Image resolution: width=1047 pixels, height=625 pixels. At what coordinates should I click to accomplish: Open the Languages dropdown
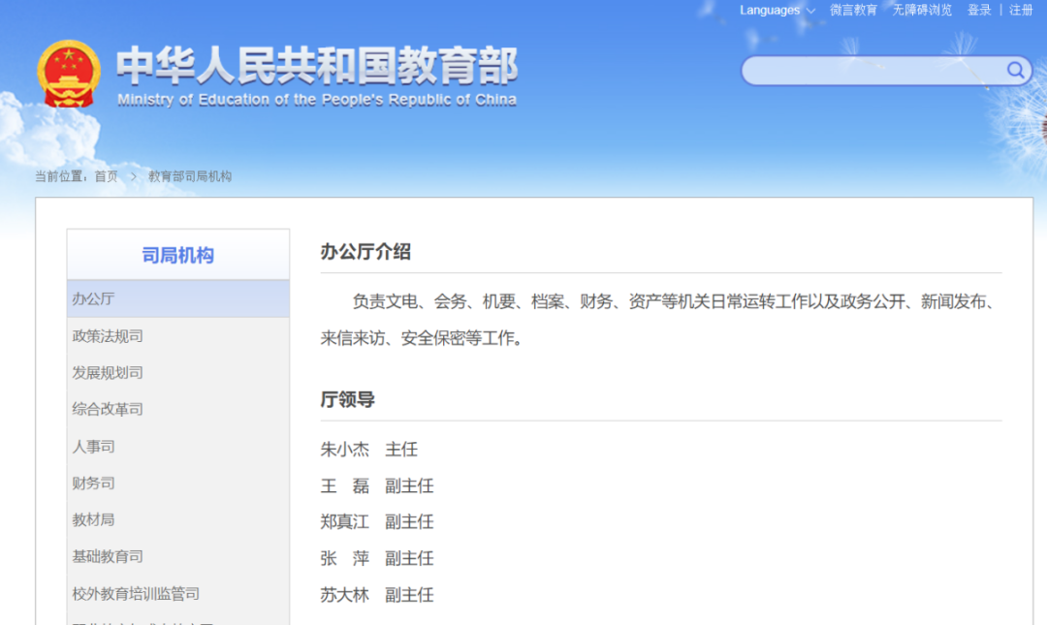click(777, 10)
